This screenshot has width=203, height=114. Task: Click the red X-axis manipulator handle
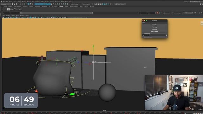pos(89,64)
